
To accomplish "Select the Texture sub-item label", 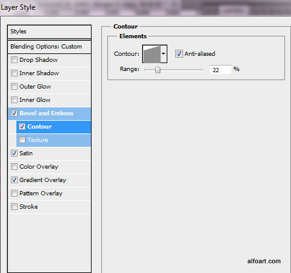I will click(x=38, y=140).
